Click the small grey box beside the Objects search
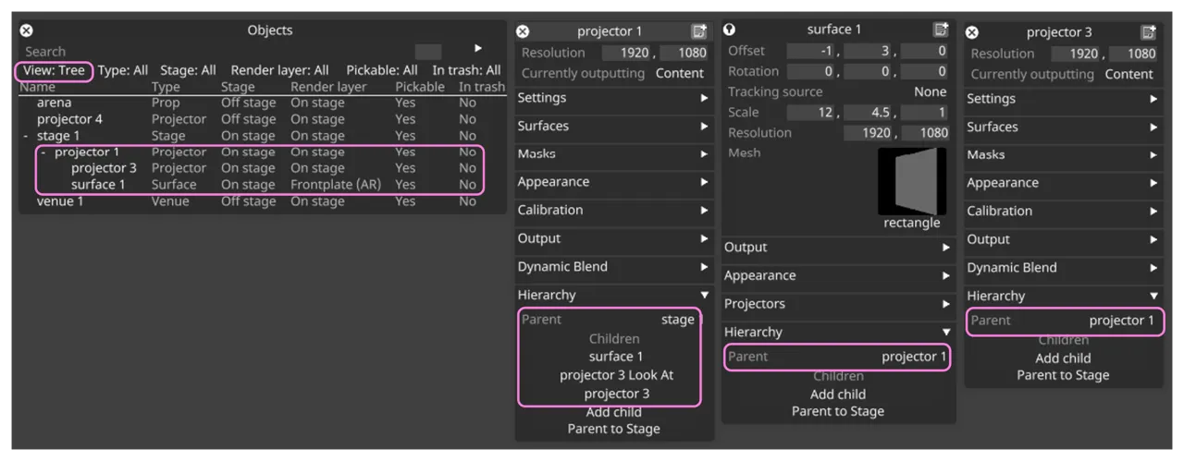The width and height of the screenshot is (1184, 461). click(x=428, y=52)
